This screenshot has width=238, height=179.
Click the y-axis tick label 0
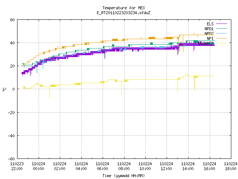13,89
